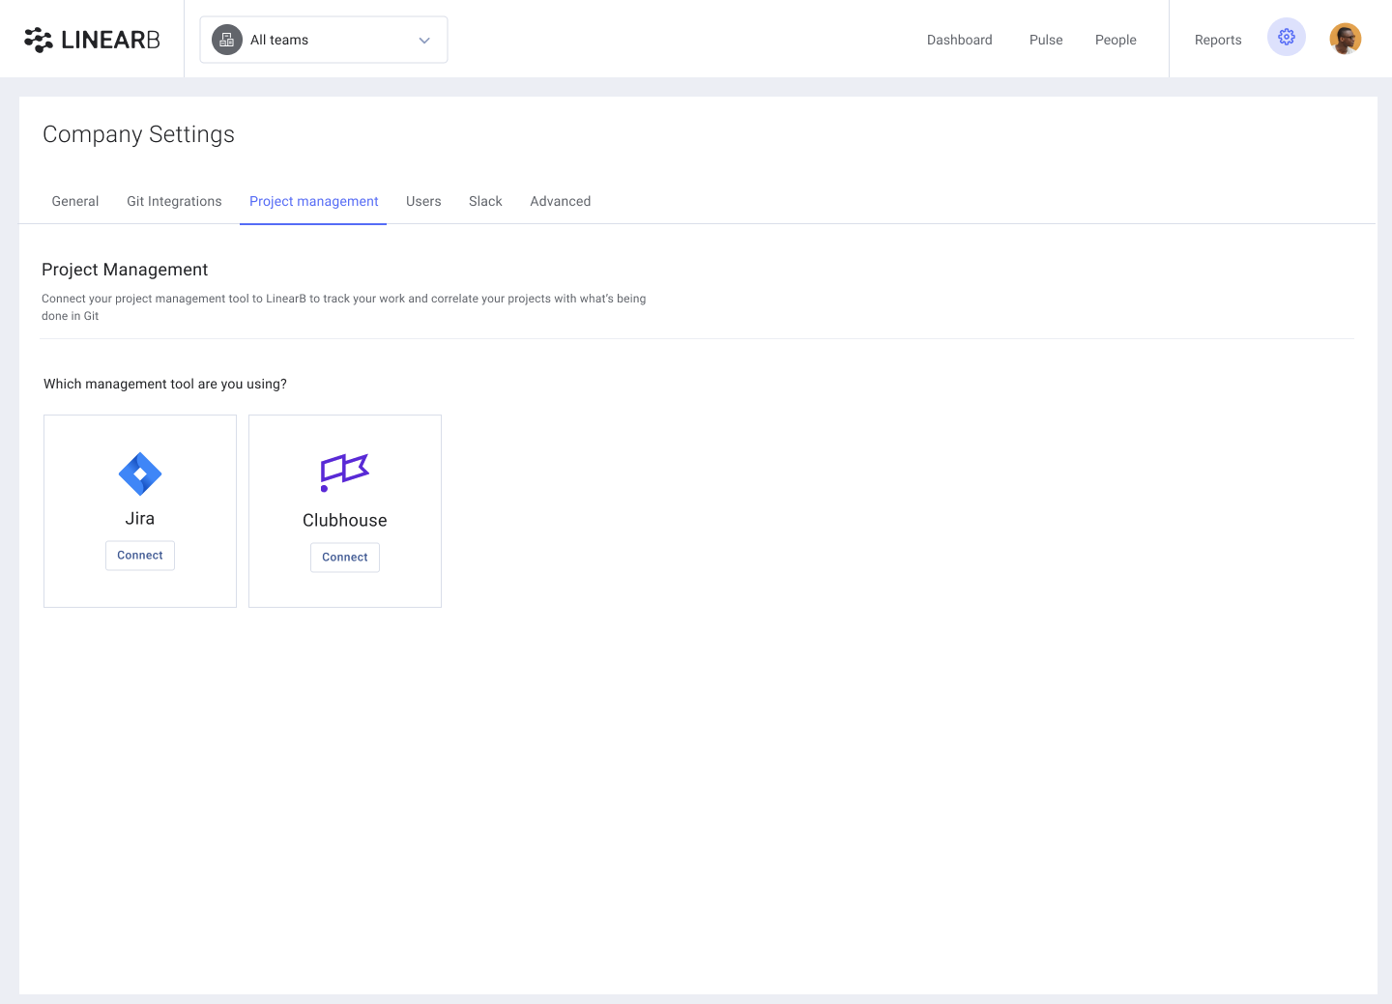Select the Project management tab
Viewport: 1392px width, 1004px height.
(x=314, y=201)
